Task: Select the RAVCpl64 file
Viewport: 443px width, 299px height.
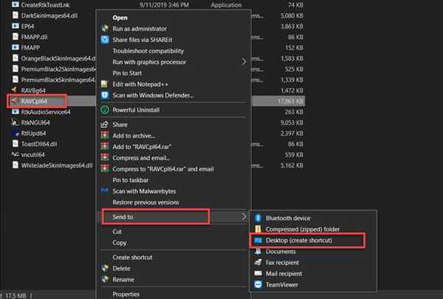Action: coord(34,101)
